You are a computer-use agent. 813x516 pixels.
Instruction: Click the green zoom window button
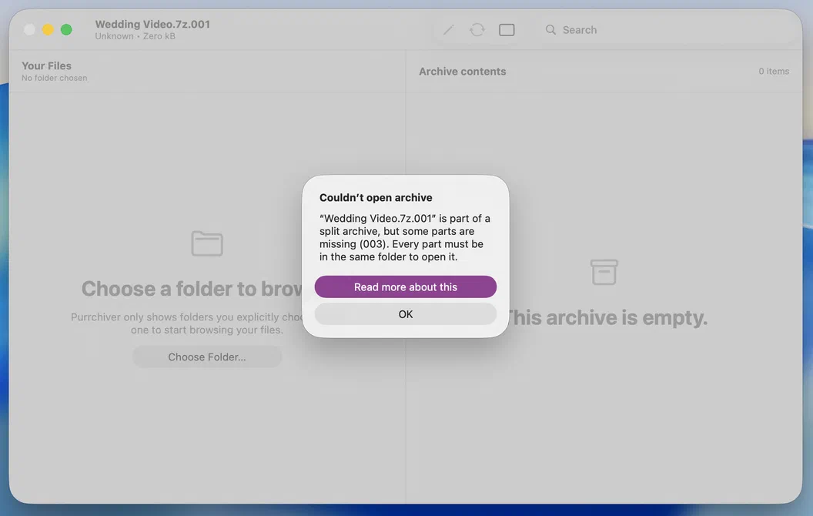(66, 29)
